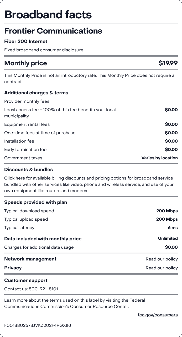The image size is (182, 337).
Task: Click the 'Fiber 200 Internet' plan name
Action: [26, 41]
